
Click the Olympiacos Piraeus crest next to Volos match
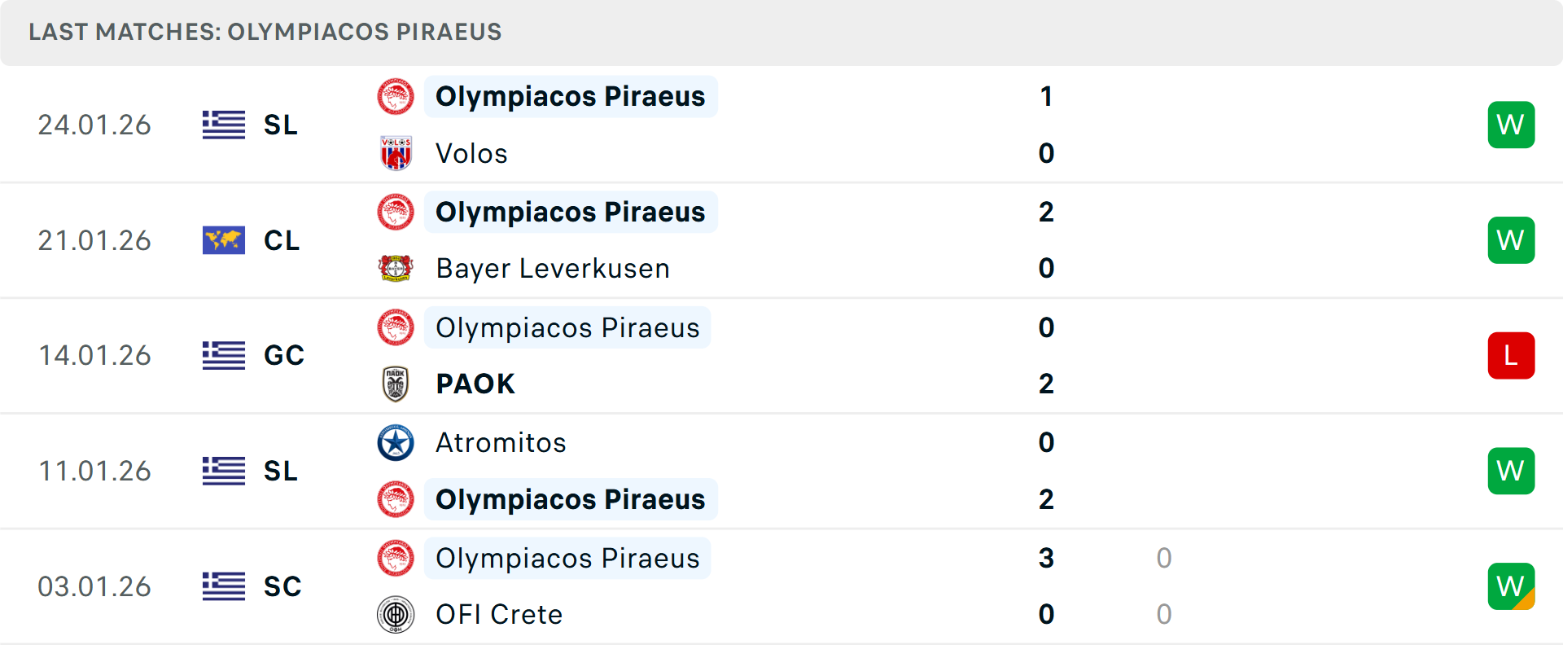396,96
